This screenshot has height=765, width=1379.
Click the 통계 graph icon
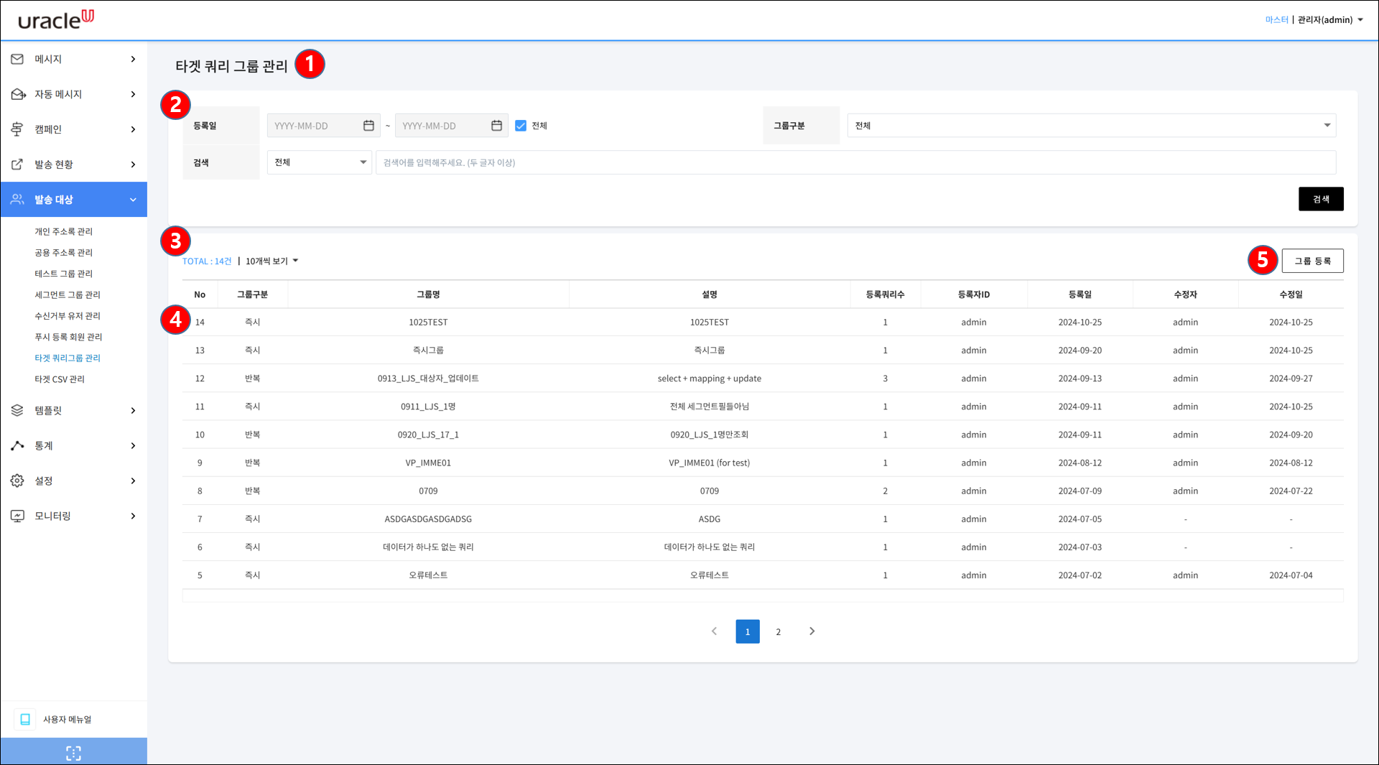coord(17,445)
